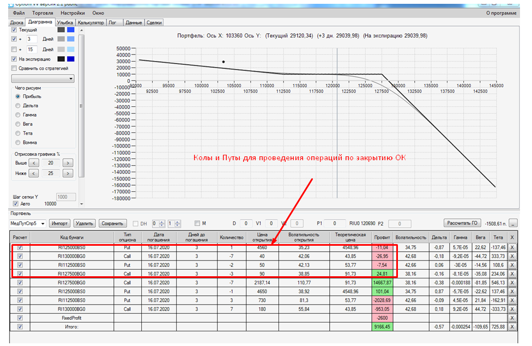Click the dark gray Текущий color swatch
The width and height of the screenshot is (532, 346).
click(61, 30)
